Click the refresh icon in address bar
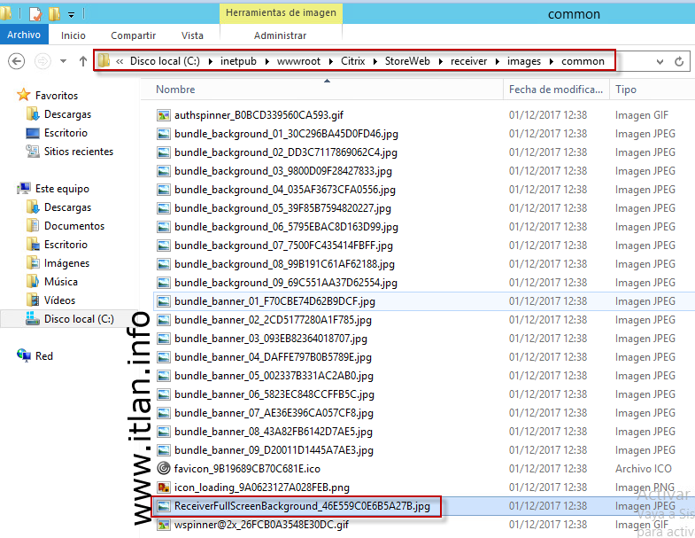 coord(679,61)
